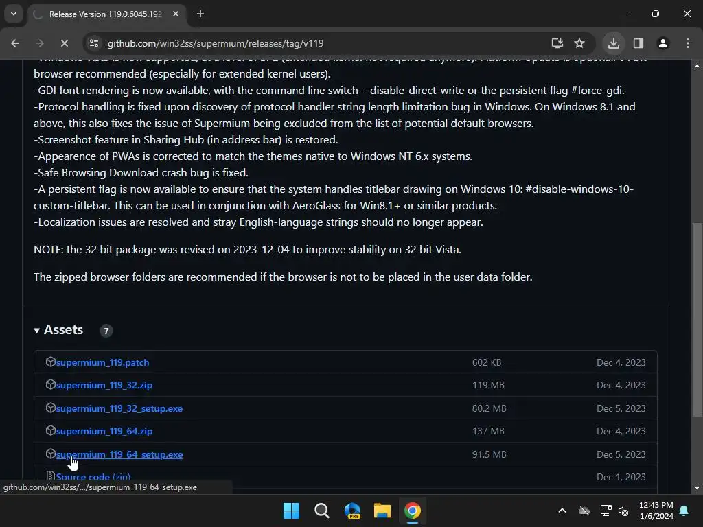Bookmark this page with the star icon
This screenshot has height=527, width=703.
pos(579,43)
